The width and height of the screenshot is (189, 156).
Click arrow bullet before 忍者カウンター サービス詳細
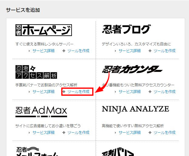click(x=116, y=92)
